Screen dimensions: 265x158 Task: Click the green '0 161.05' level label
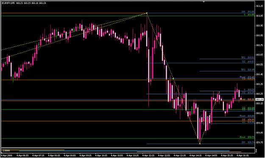[x=249, y=15]
